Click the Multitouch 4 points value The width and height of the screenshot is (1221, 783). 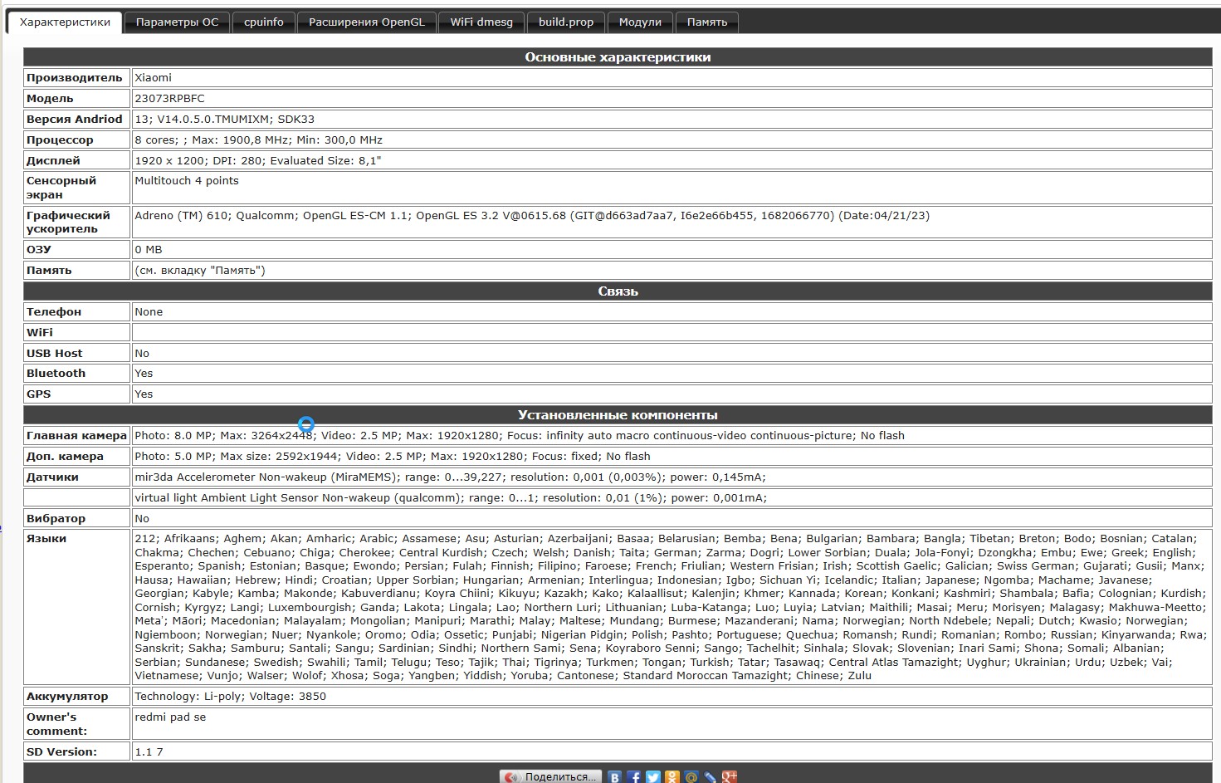pyautogui.click(x=187, y=180)
